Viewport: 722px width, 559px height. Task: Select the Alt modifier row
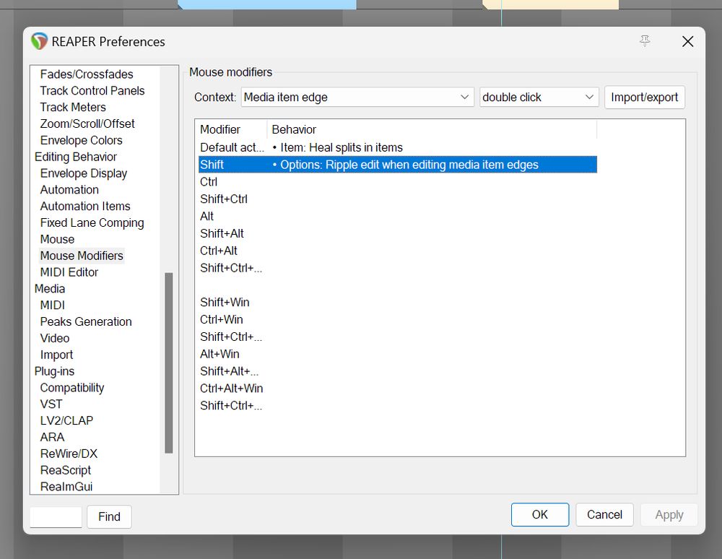pyautogui.click(x=398, y=217)
